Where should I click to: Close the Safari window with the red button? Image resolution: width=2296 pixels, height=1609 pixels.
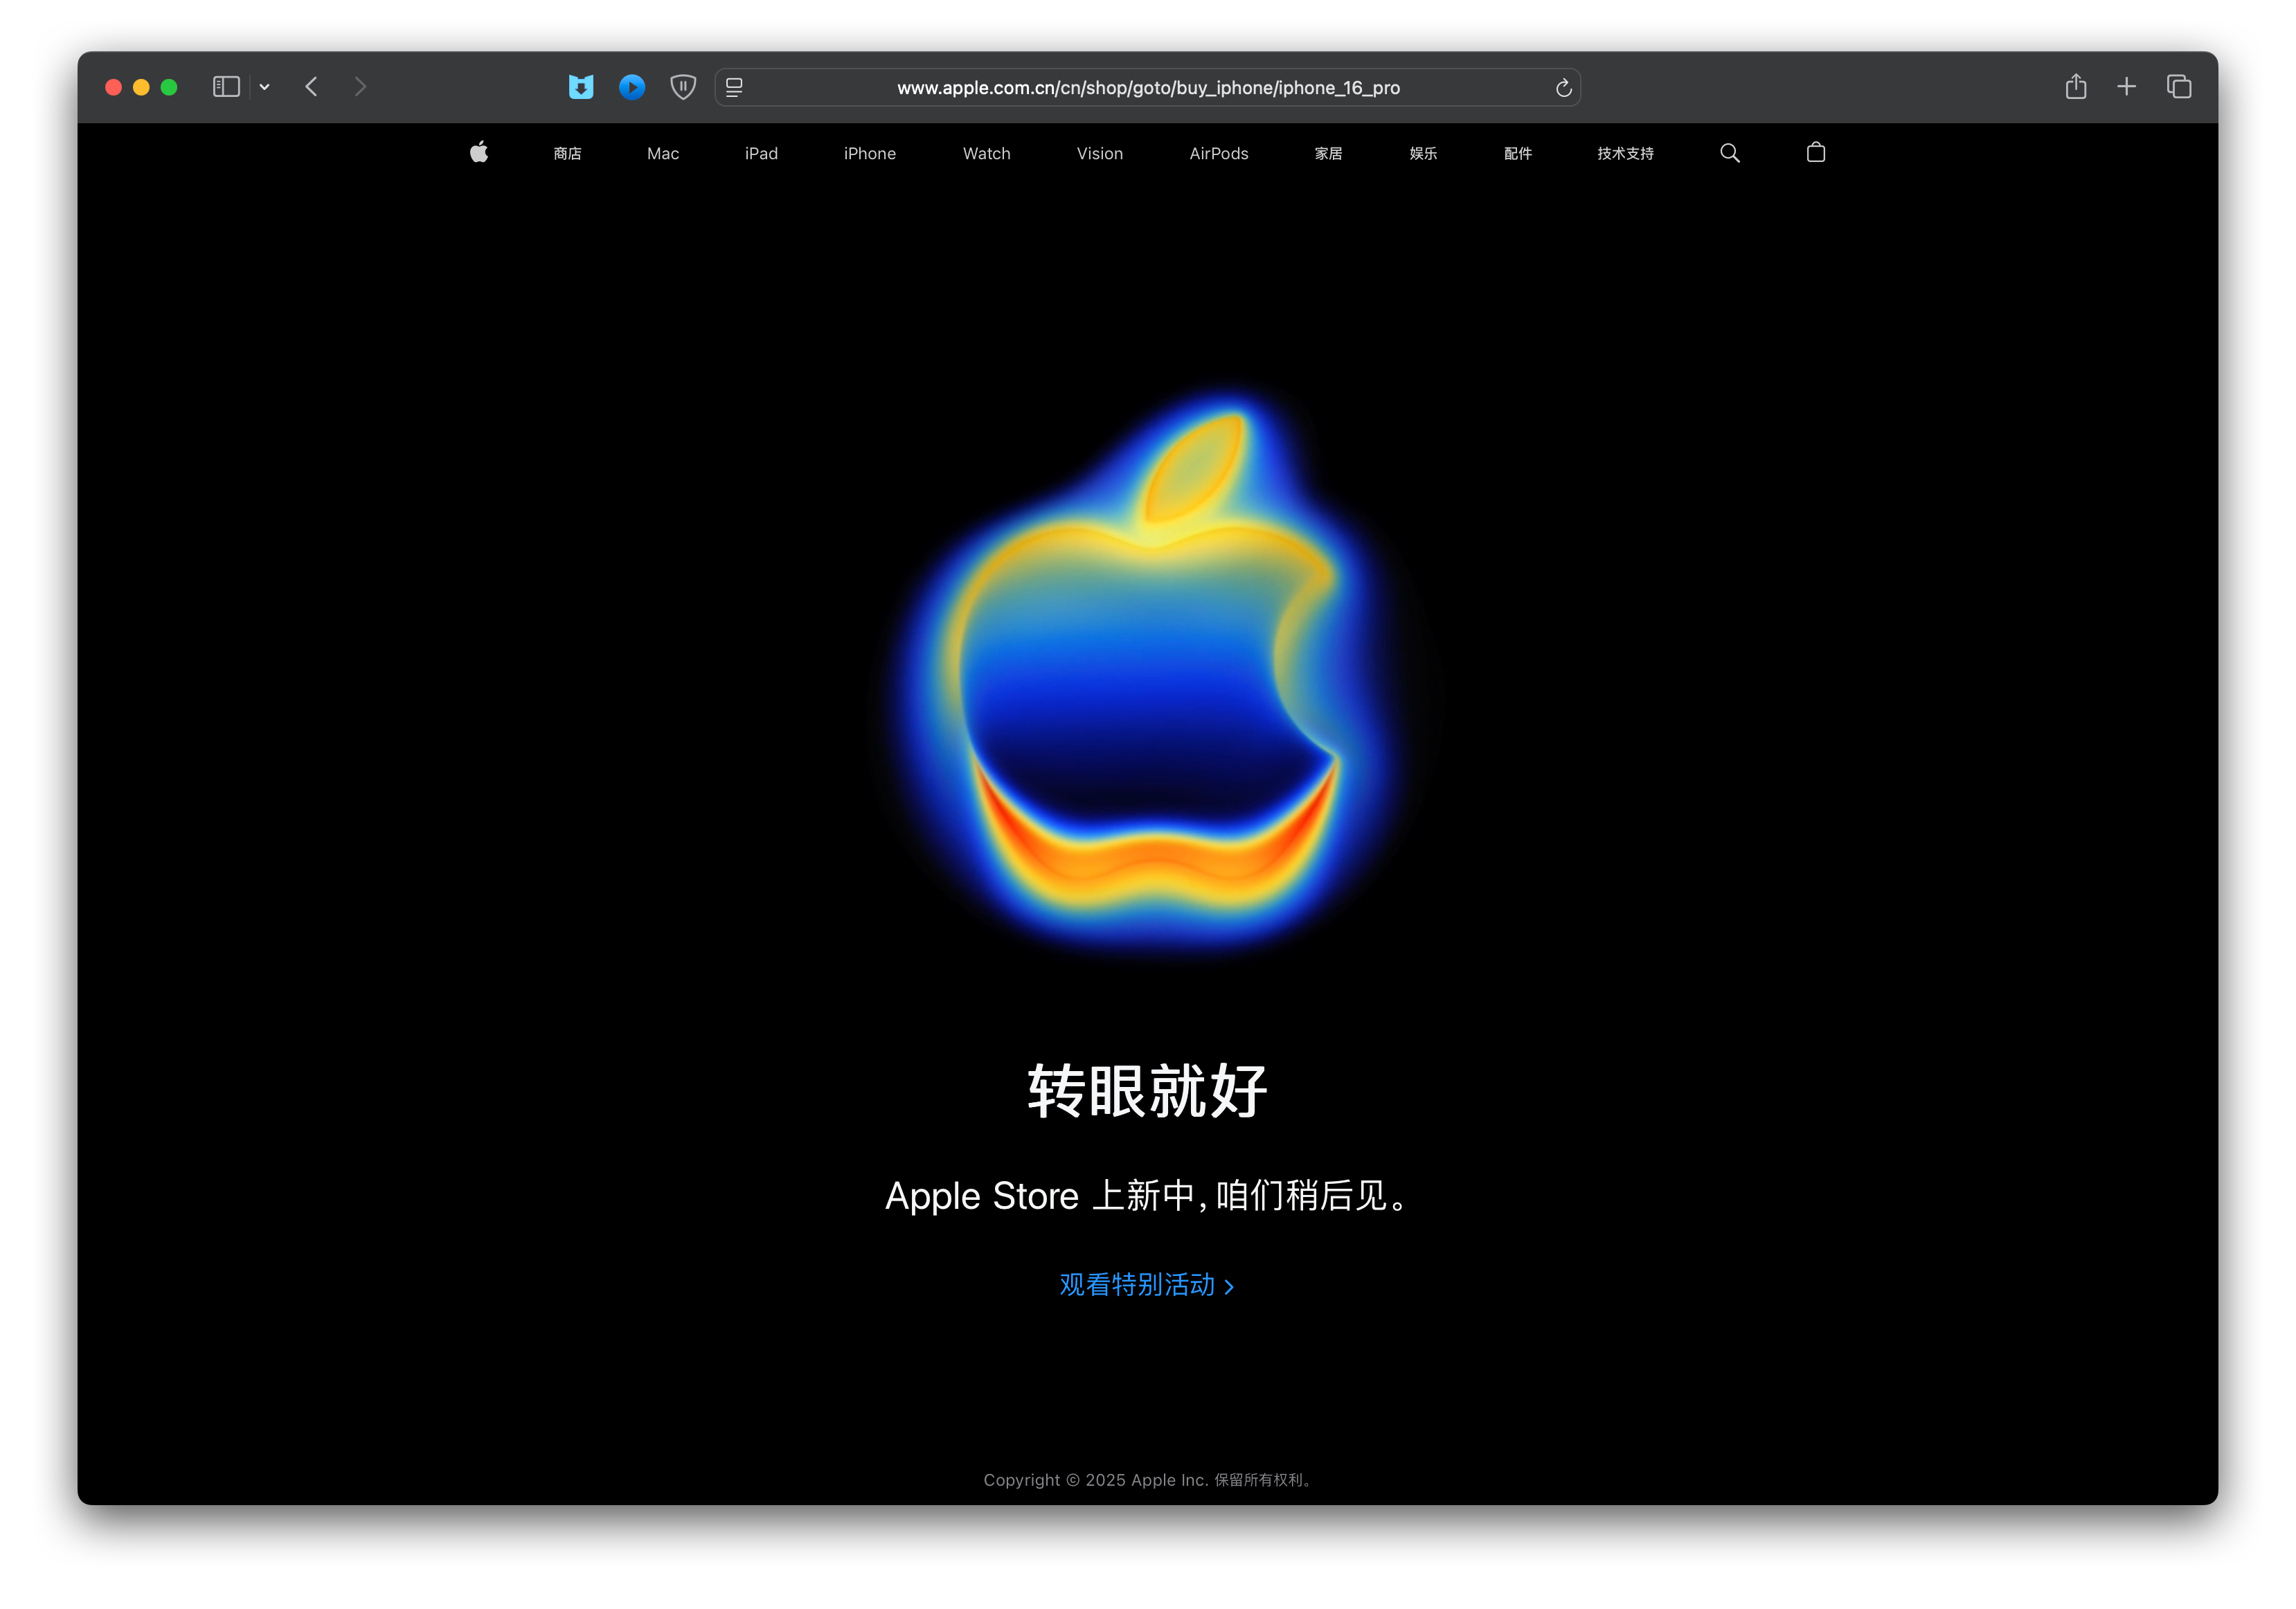pyautogui.click(x=114, y=87)
